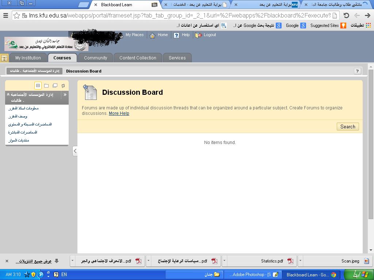Click the Windows Start button

tap(359, 275)
